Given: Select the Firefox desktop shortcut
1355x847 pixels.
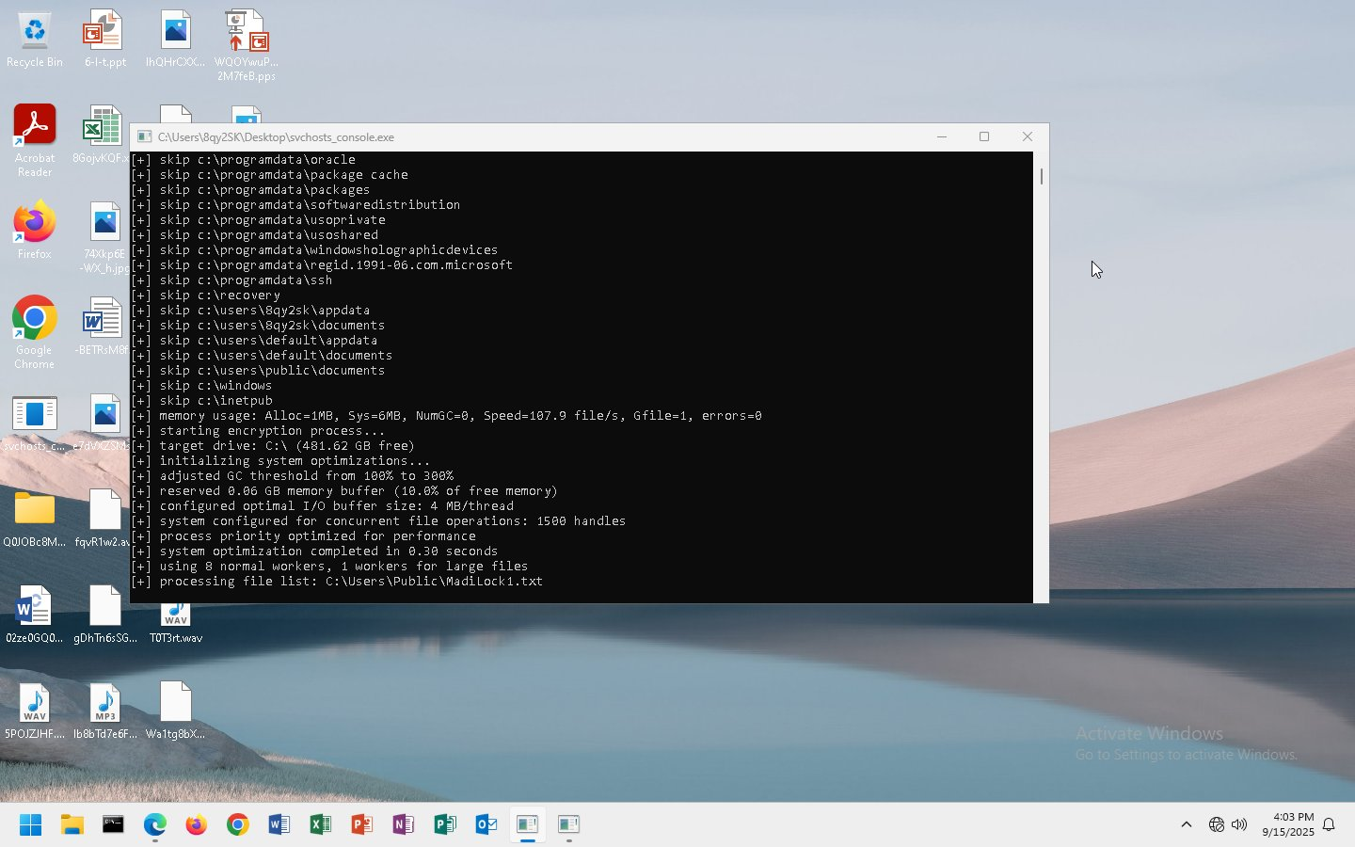Looking at the screenshot, I should pyautogui.click(x=35, y=231).
